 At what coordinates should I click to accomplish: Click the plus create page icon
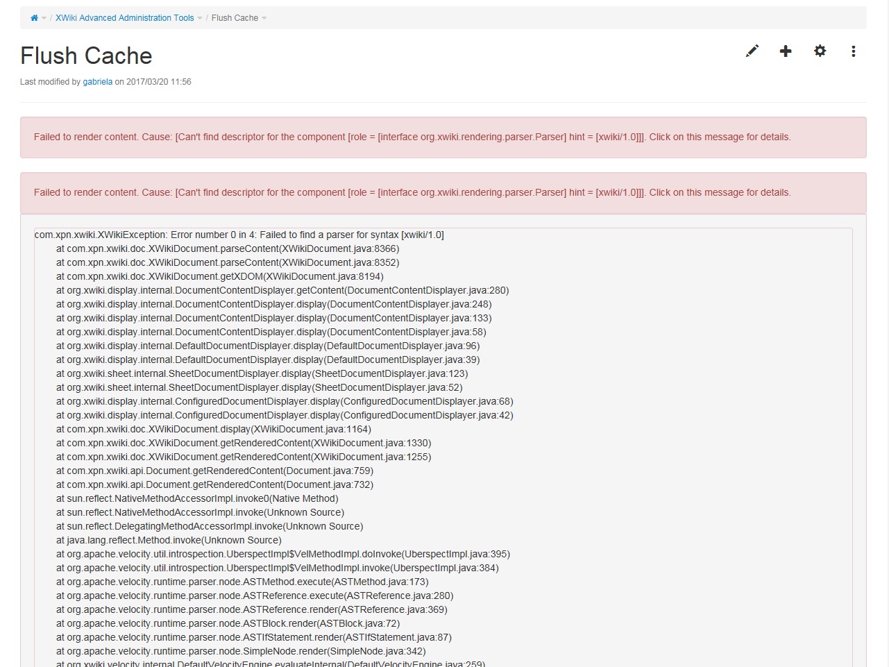(x=786, y=51)
